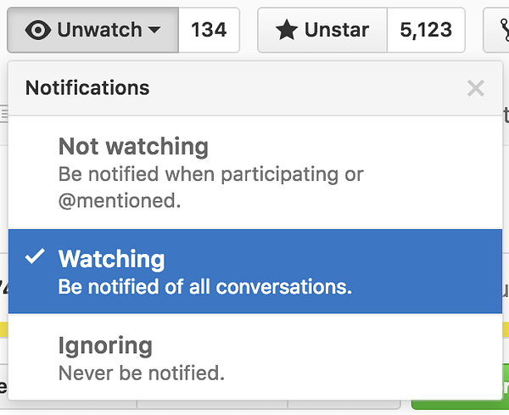This screenshot has width=509, height=415.
Task: Click the list icon behind popup's left edge
Action: 4,115
